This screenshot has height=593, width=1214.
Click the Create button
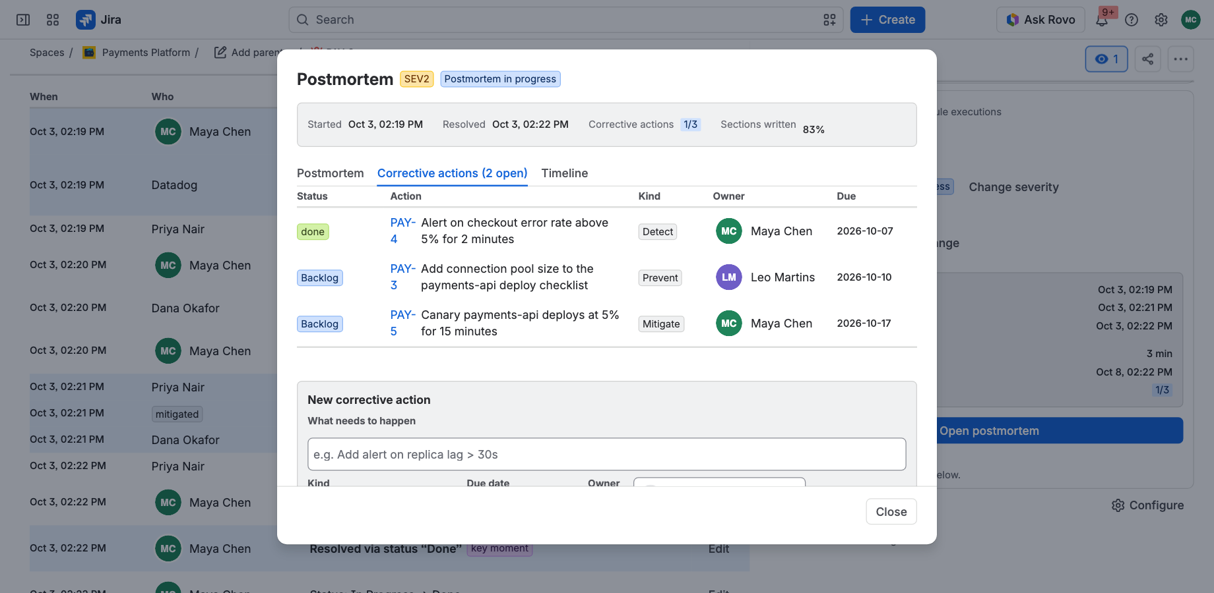[887, 20]
